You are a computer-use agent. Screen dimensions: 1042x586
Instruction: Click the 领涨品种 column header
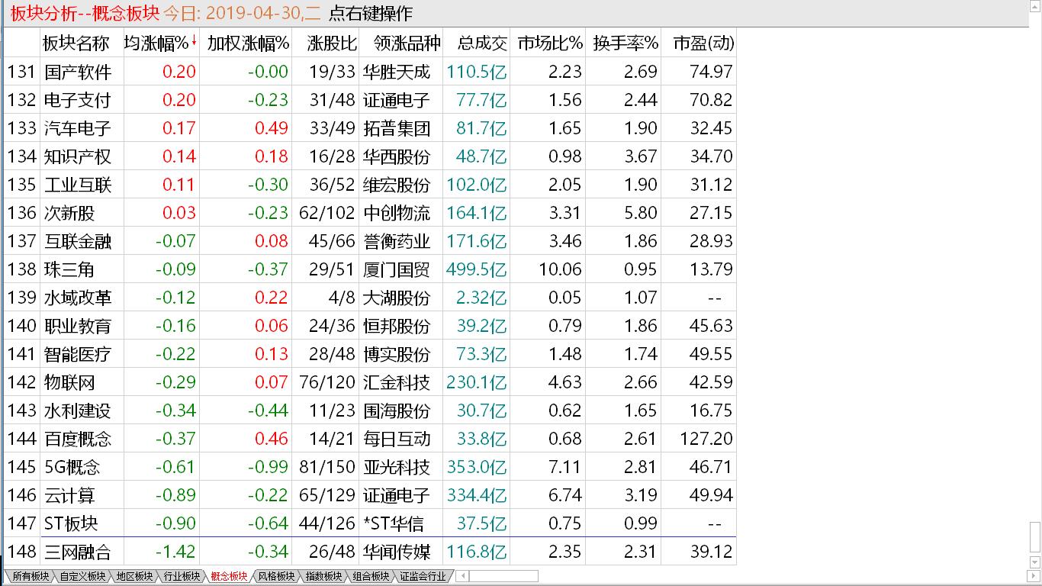(402, 43)
